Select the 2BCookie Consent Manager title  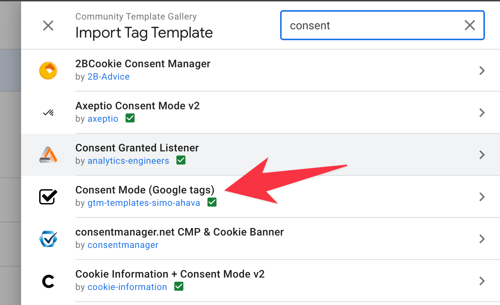(143, 64)
